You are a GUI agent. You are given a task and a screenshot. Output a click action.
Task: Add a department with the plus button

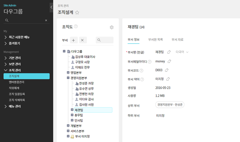coord(74,40)
